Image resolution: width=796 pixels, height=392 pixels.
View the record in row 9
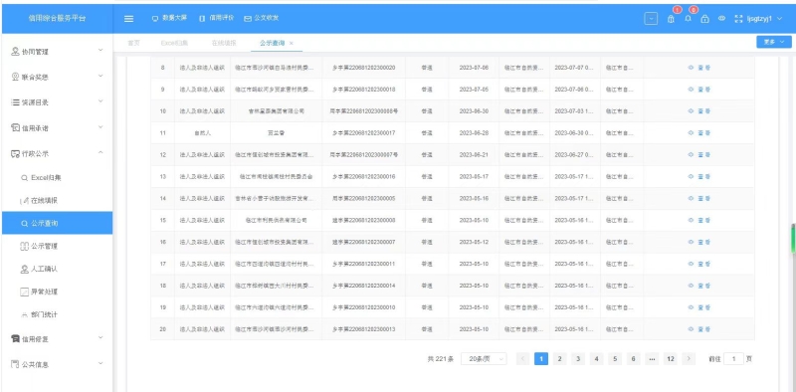point(699,90)
